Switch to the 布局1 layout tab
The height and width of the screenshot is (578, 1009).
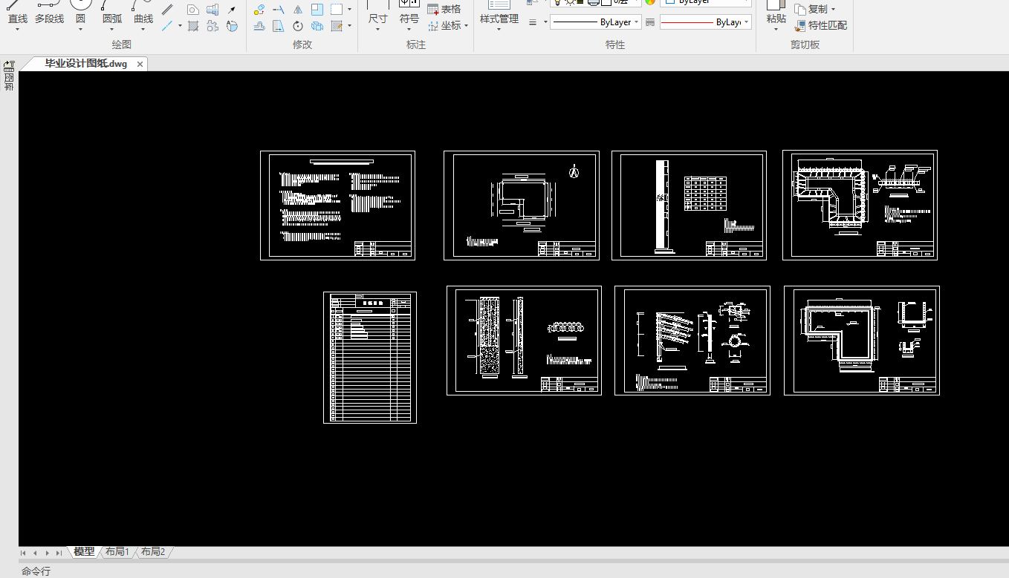pyautogui.click(x=117, y=552)
